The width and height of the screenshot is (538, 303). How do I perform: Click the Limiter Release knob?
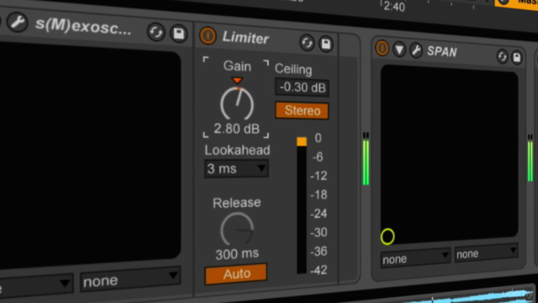click(237, 229)
